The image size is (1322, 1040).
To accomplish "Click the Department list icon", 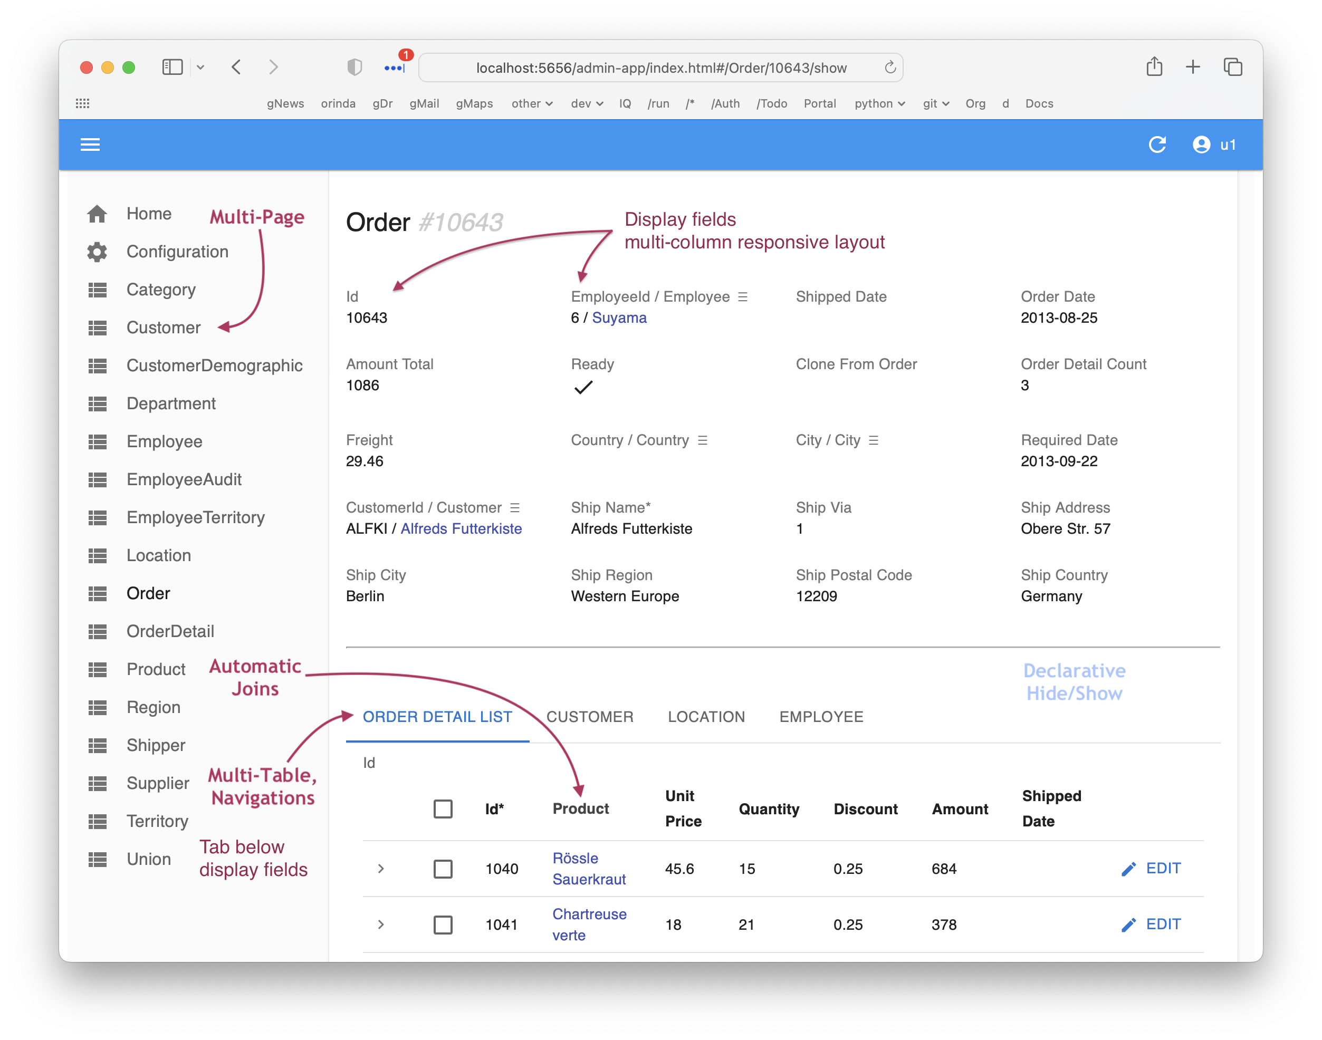I will click(97, 403).
